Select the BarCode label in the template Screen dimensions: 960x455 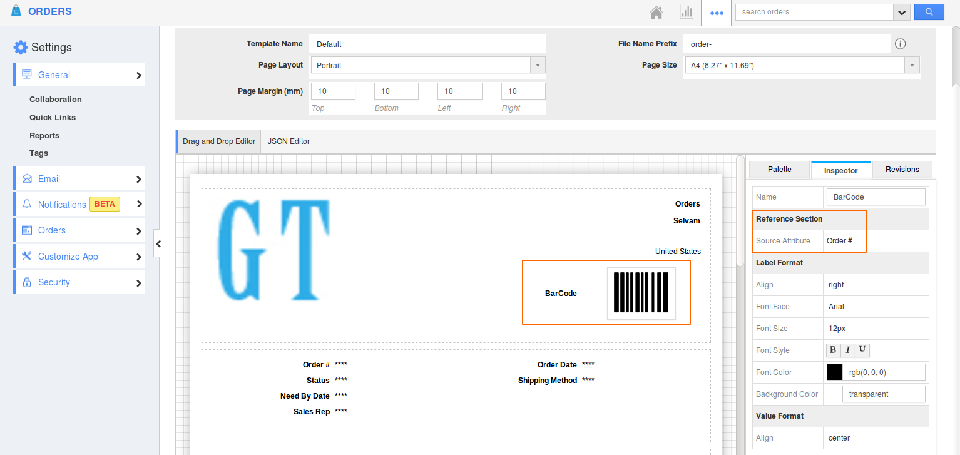pos(561,293)
